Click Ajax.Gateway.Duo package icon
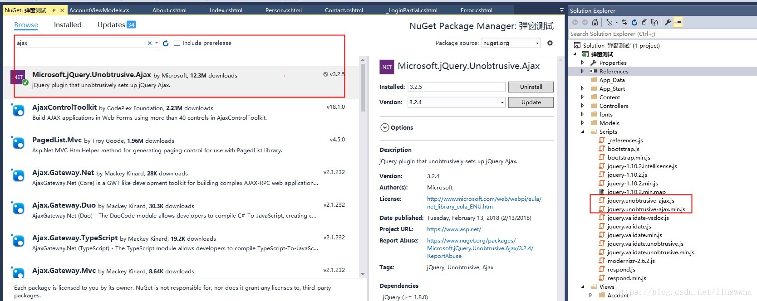Viewport: 757px width, 301px height. point(18,208)
